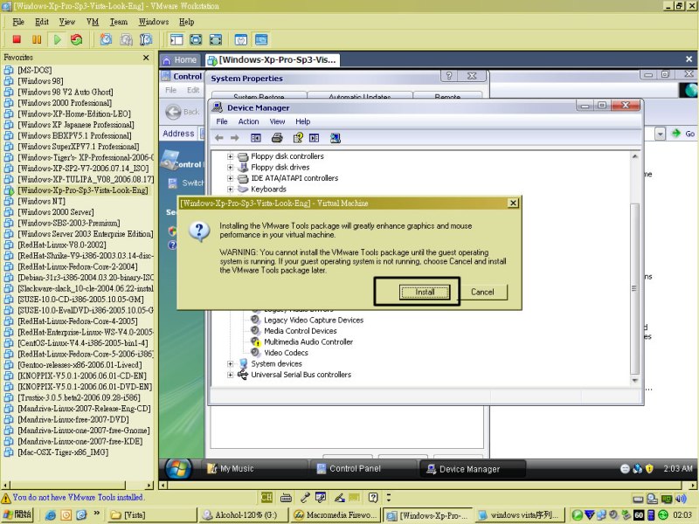Click the Console view toolbar icon

coord(261,39)
